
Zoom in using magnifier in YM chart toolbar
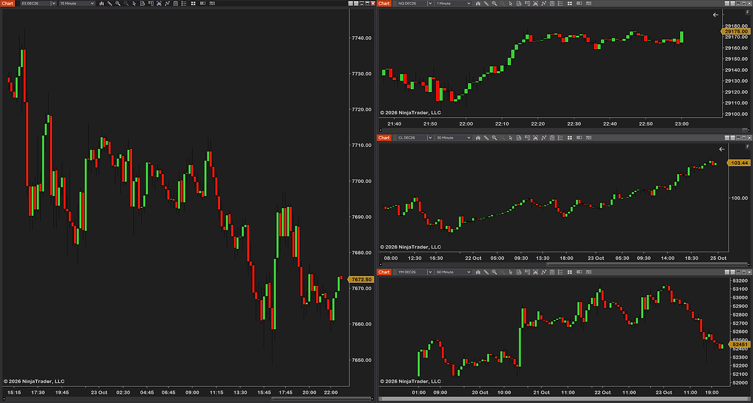pos(494,272)
